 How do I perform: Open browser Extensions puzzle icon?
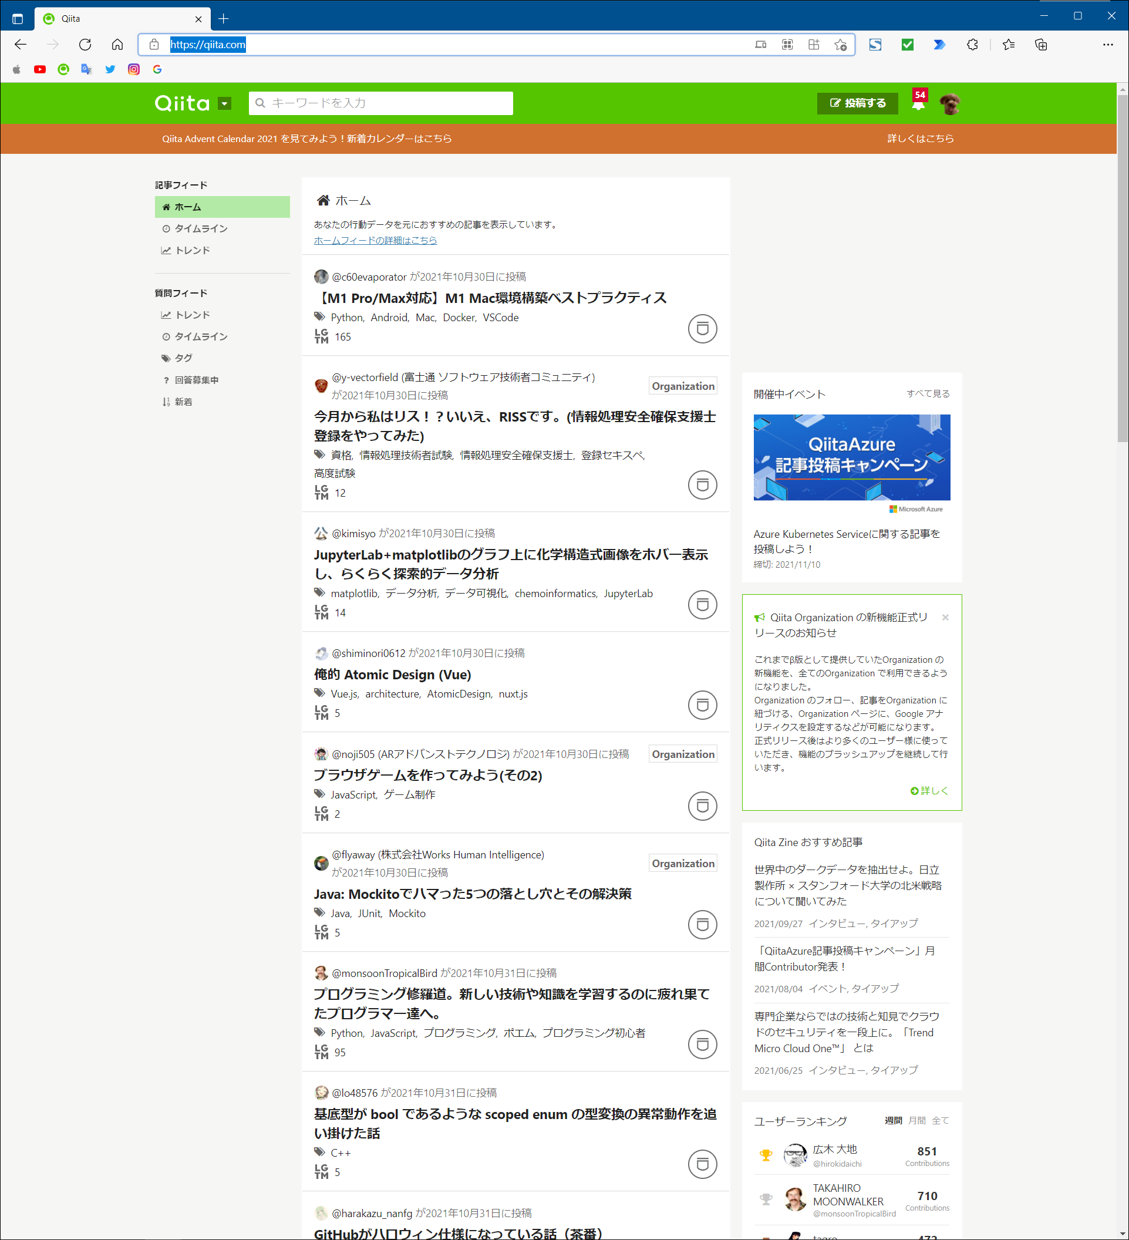click(972, 44)
